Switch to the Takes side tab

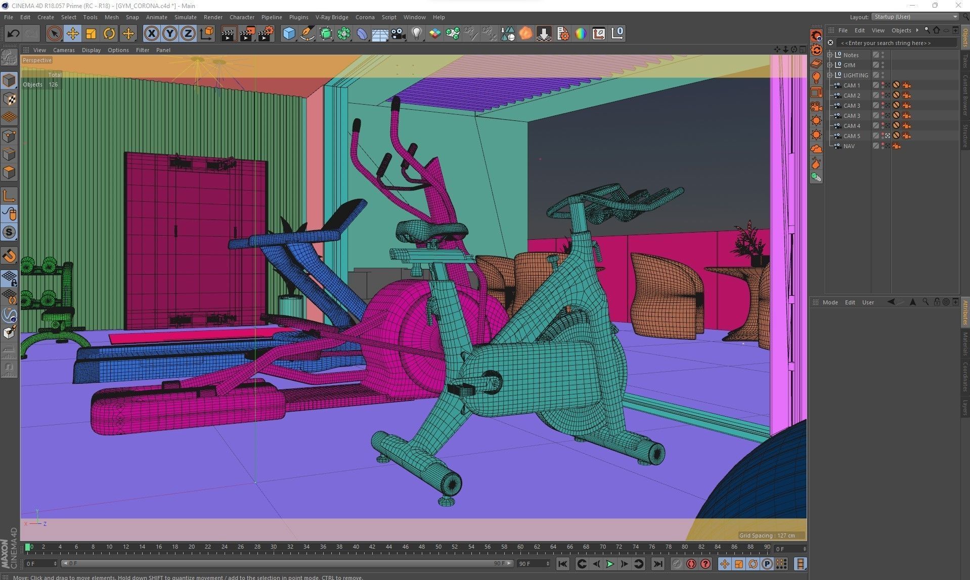point(965,61)
